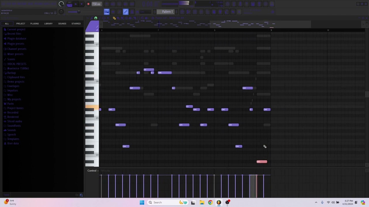Show hidden system tray icons

[316, 202]
